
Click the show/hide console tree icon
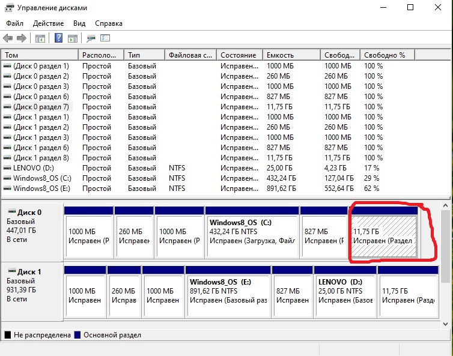pos(40,38)
